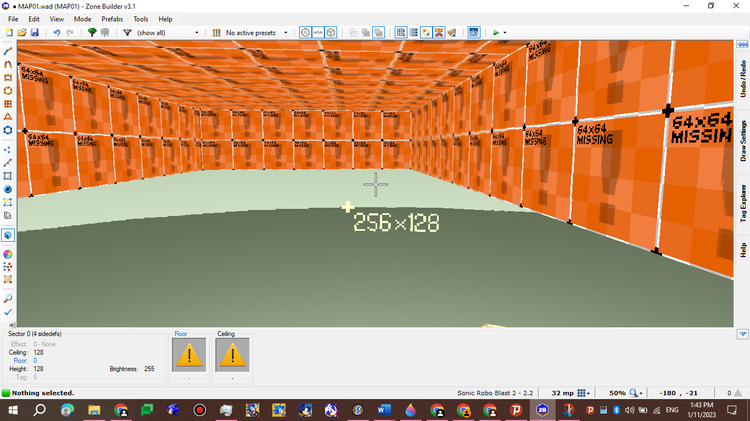Image resolution: width=750 pixels, height=421 pixels.
Task: Toggle the scissors toolbar button
Action: pos(439,32)
